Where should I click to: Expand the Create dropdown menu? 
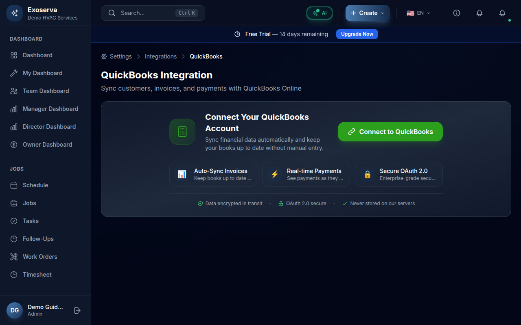click(368, 13)
